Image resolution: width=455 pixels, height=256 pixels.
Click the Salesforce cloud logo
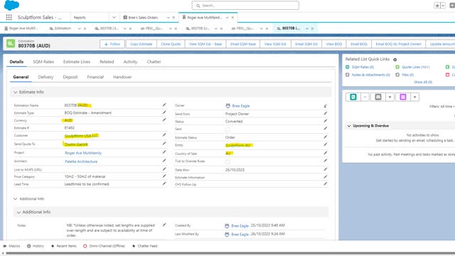pyautogui.click(x=11, y=5)
